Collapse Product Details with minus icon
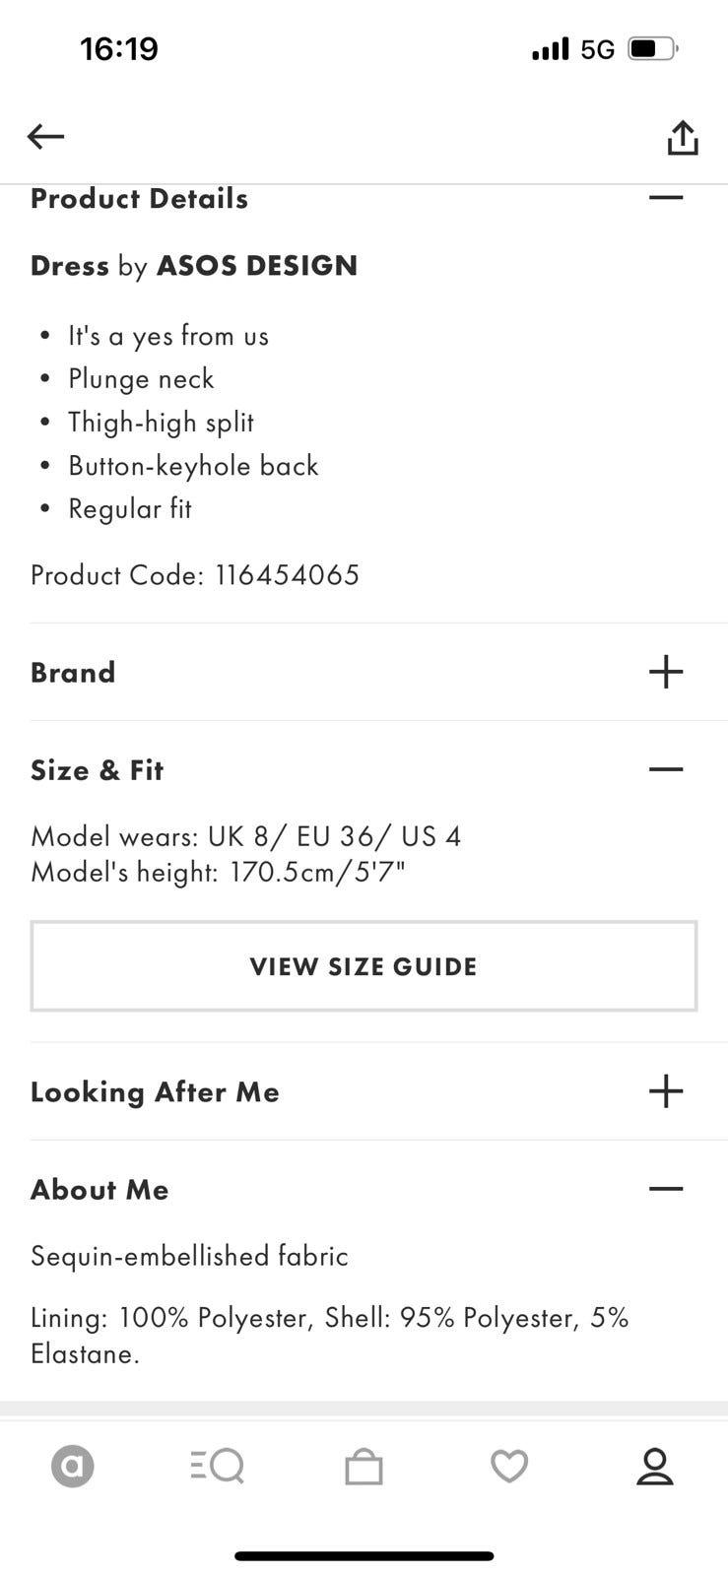728x1576 pixels. click(666, 197)
